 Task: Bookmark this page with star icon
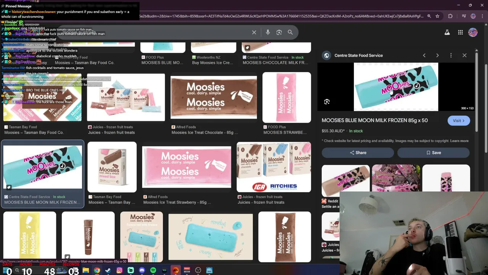click(437, 16)
